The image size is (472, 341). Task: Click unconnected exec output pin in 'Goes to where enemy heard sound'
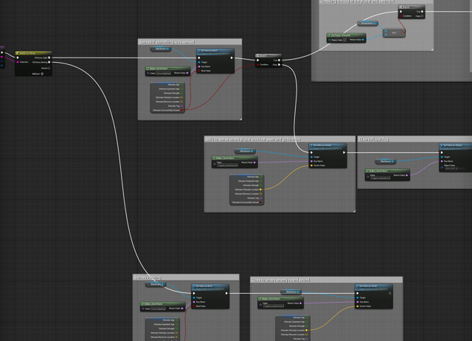point(390,293)
